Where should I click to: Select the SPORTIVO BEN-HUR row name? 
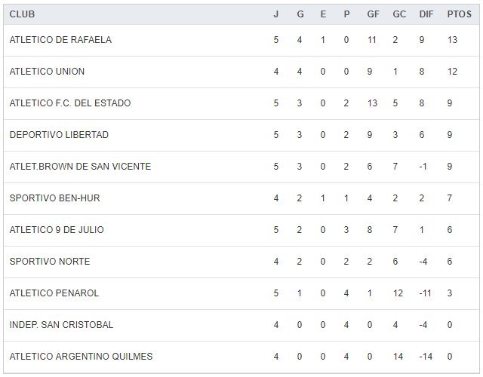coord(54,198)
